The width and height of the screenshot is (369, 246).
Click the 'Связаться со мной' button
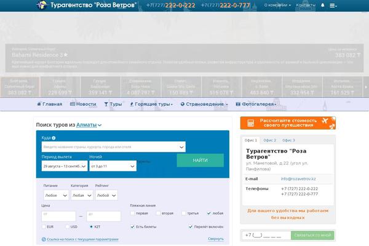pos(312,235)
